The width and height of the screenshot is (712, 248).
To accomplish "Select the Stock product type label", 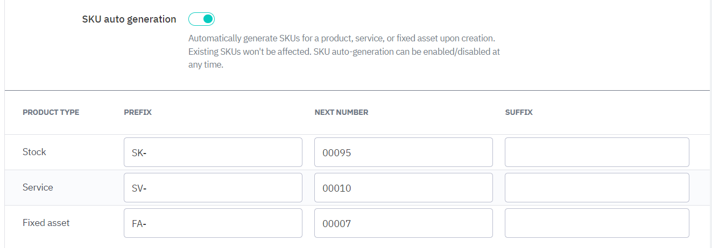I will 34,152.
